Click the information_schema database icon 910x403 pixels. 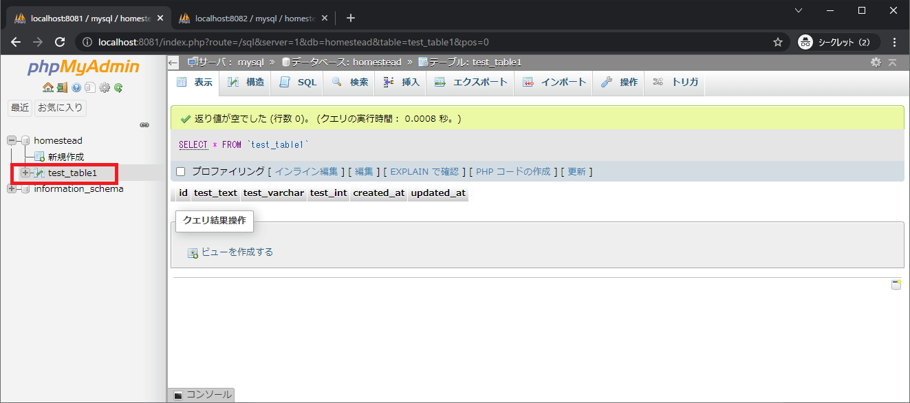25,188
